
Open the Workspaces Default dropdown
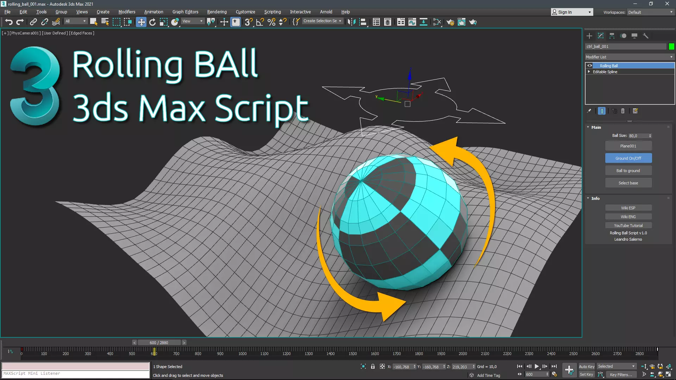tap(650, 12)
